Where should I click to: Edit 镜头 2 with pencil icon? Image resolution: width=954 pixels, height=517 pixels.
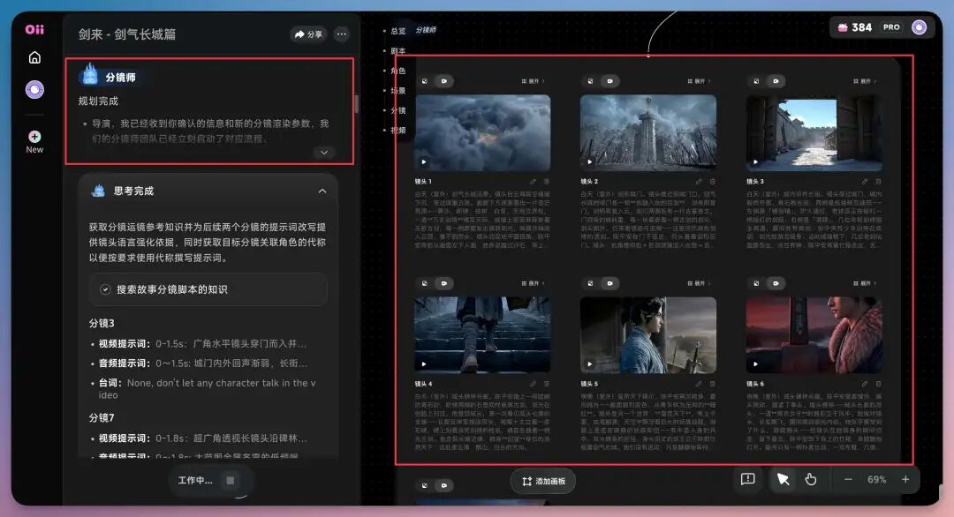coord(699,182)
